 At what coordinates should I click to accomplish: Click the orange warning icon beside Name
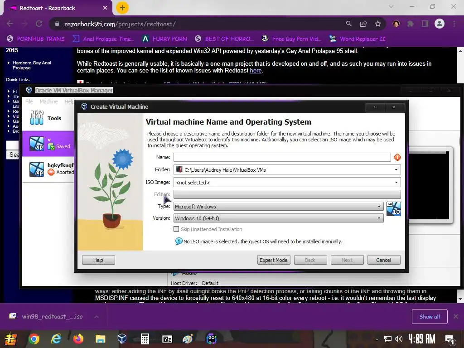[397, 157]
